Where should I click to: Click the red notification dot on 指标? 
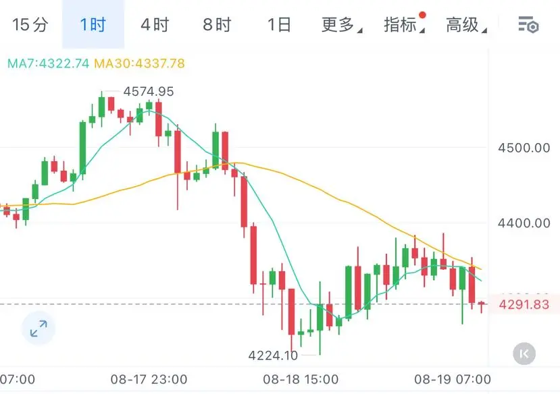click(422, 15)
